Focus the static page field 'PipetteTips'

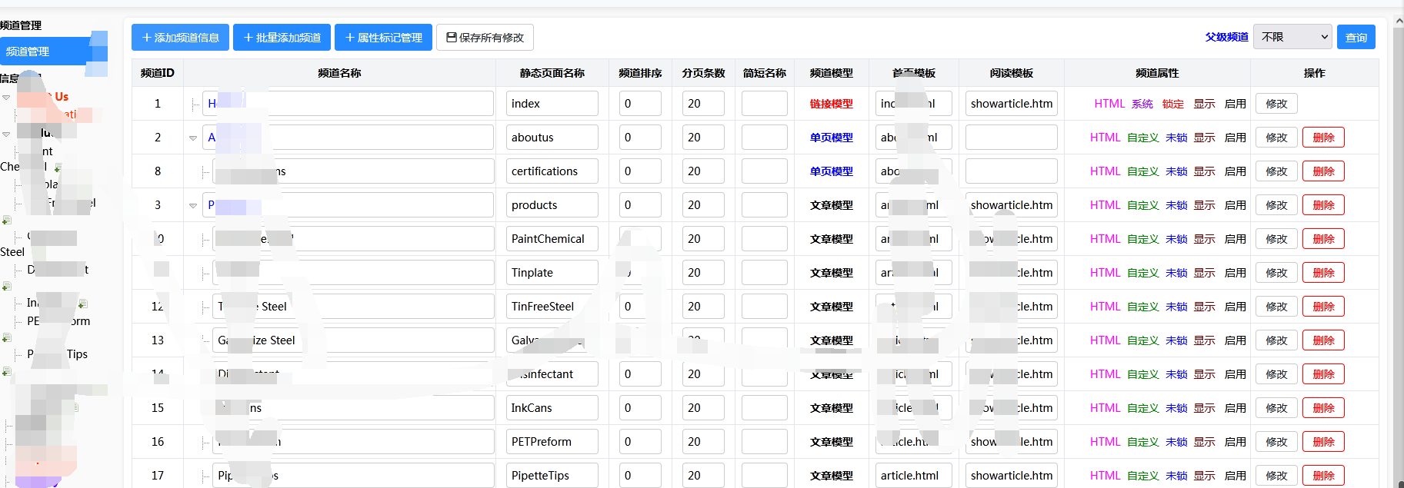(552, 476)
